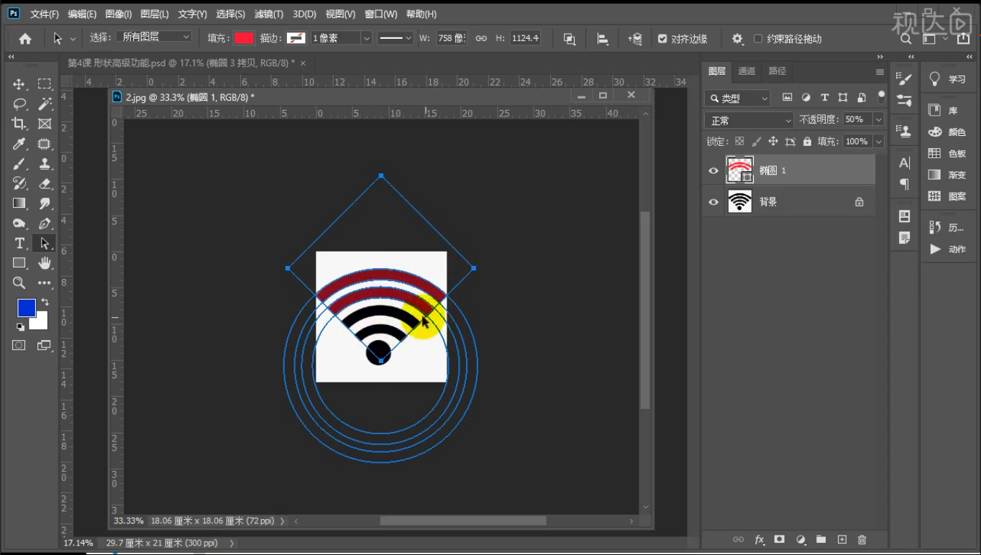The image size is (981, 555).
Task: Open the Edit Toolbar three-dots icon
Action: coord(45,283)
